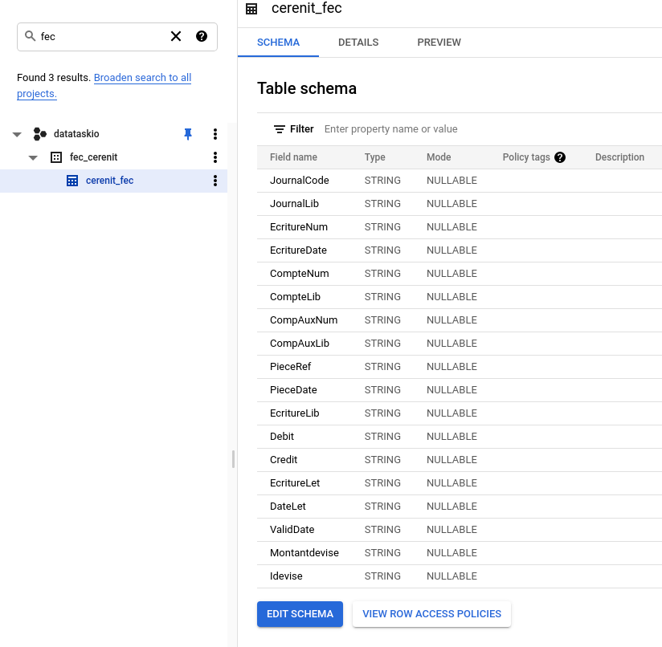Click the table icon beside cerenit_fec title

[x=251, y=9]
